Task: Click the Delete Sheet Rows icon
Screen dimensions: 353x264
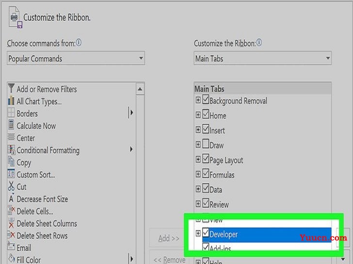Action: (x=11, y=235)
